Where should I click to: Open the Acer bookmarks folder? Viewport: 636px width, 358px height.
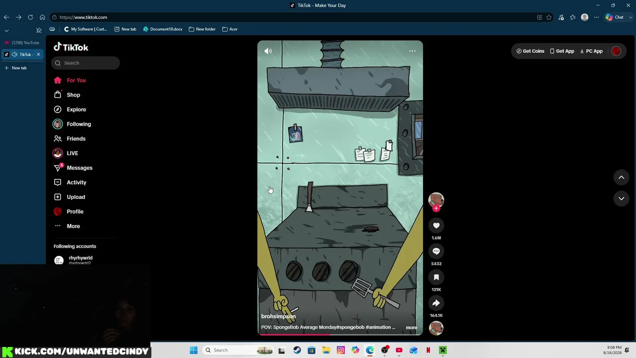[230, 29]
